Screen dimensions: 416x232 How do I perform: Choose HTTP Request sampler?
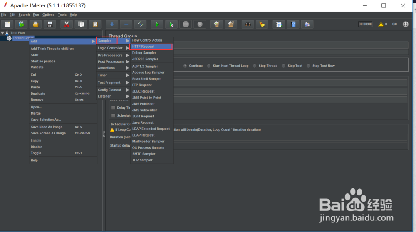pyautogui.click(x=152, y=46)
